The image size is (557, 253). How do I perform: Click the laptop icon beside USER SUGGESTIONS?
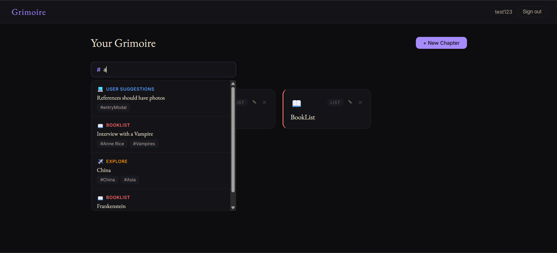100,89
